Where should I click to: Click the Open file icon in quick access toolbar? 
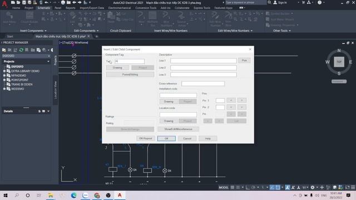[18, 2]
